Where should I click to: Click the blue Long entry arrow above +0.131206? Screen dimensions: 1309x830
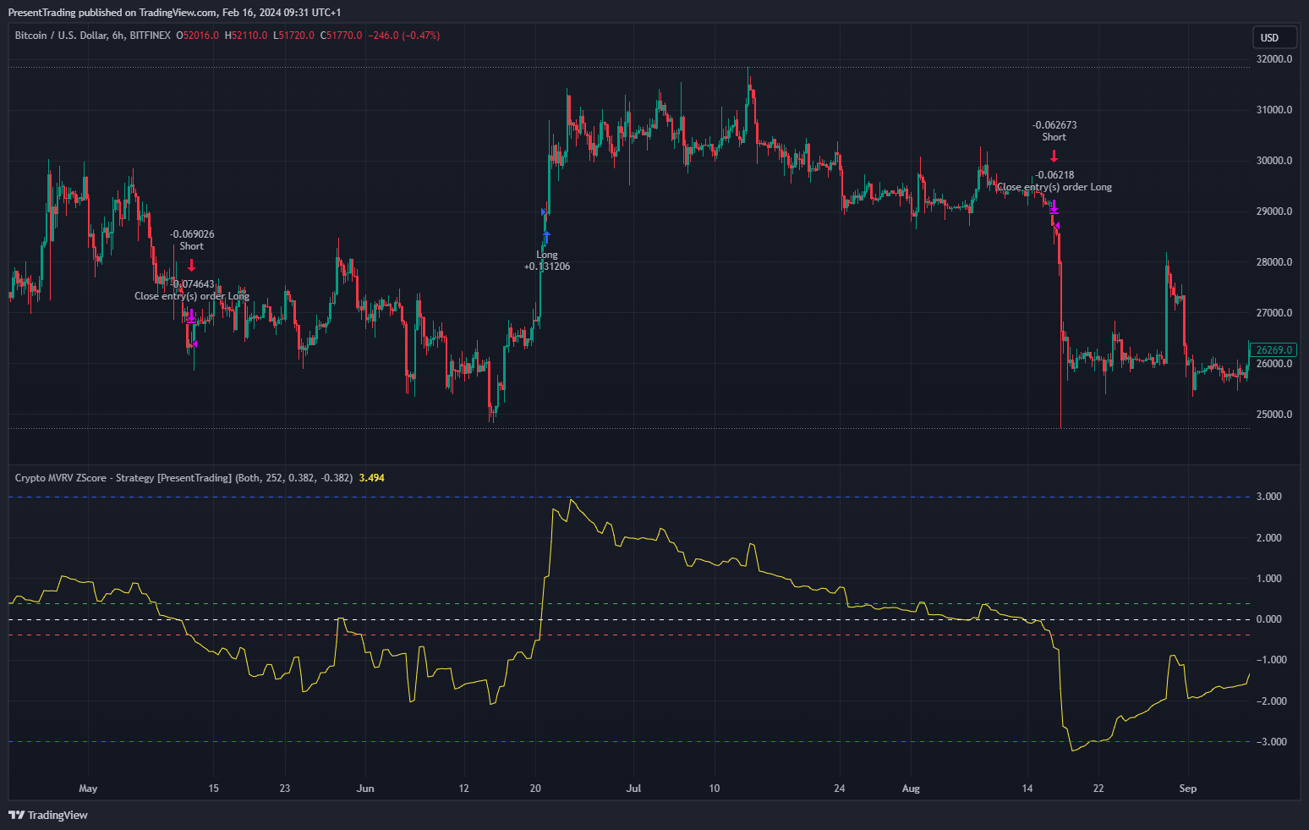tap(547, 238)
